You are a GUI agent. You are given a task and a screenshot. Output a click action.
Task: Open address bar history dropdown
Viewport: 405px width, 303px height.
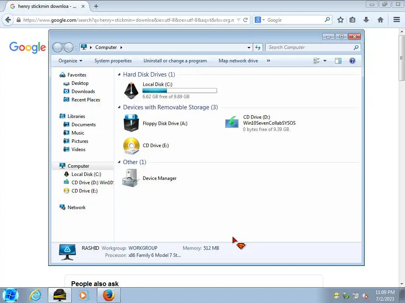[249, 47]
